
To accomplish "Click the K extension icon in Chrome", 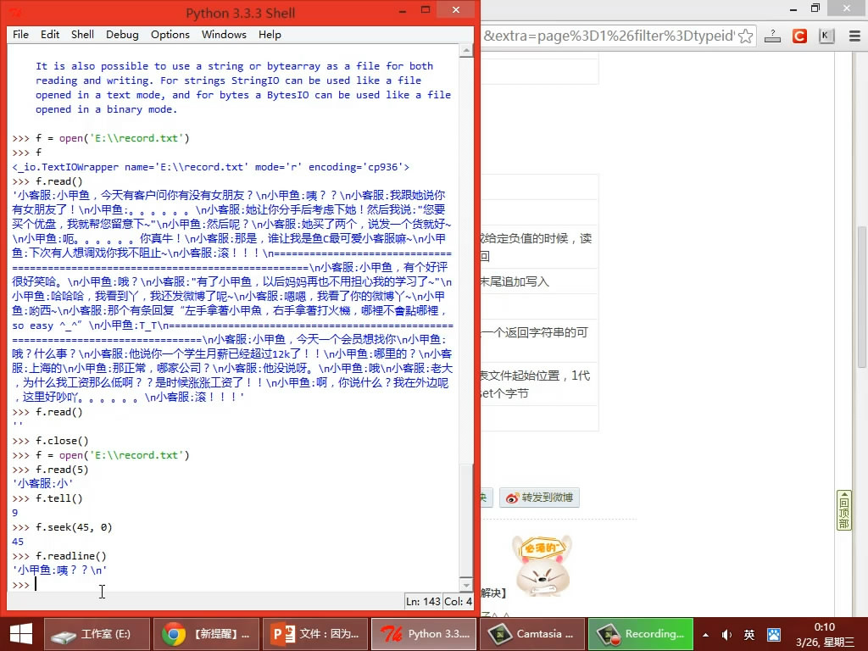I will point(826,36).
